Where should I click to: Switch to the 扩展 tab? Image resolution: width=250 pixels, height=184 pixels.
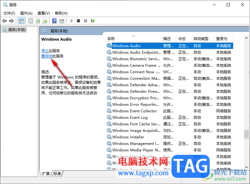point(46,173)
